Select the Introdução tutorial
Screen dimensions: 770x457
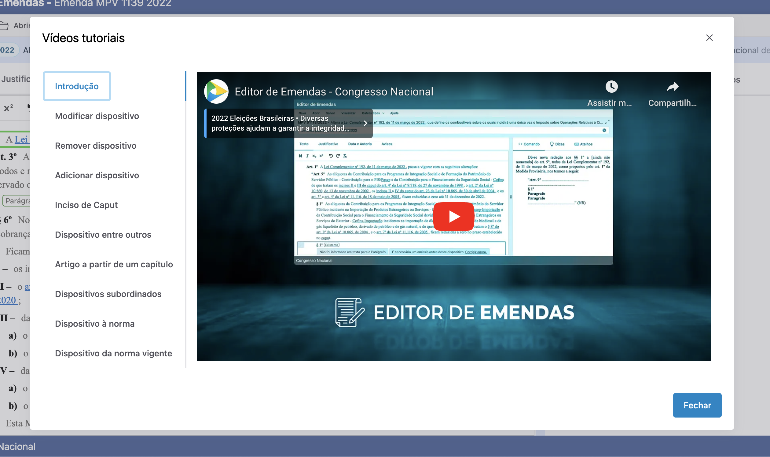[77, 86]
